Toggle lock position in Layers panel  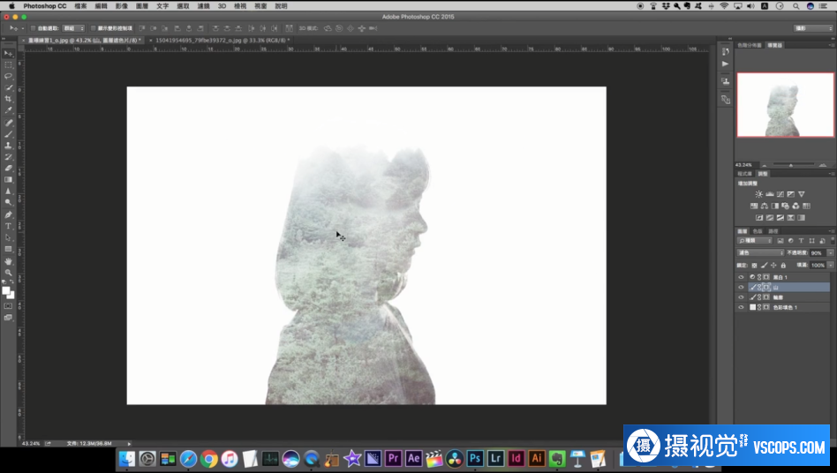[773, 265]
